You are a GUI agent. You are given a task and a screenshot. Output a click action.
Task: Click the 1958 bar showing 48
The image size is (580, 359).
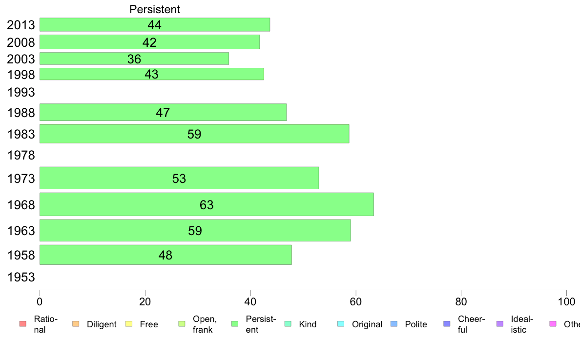tap(166, 255)
